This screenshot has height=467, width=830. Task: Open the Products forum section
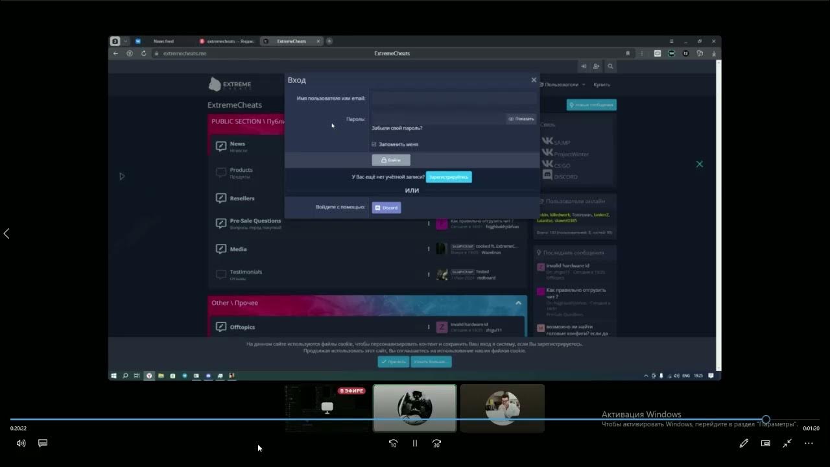[241, 170]
